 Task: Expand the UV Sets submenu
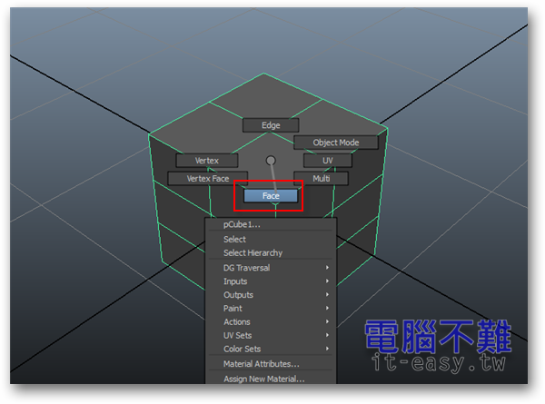click(238, 336)
